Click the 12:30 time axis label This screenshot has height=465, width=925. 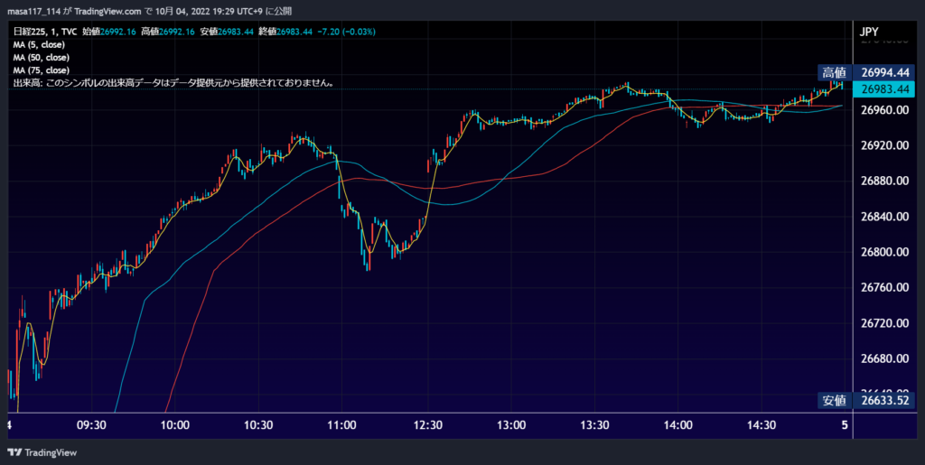coord(427,425)
